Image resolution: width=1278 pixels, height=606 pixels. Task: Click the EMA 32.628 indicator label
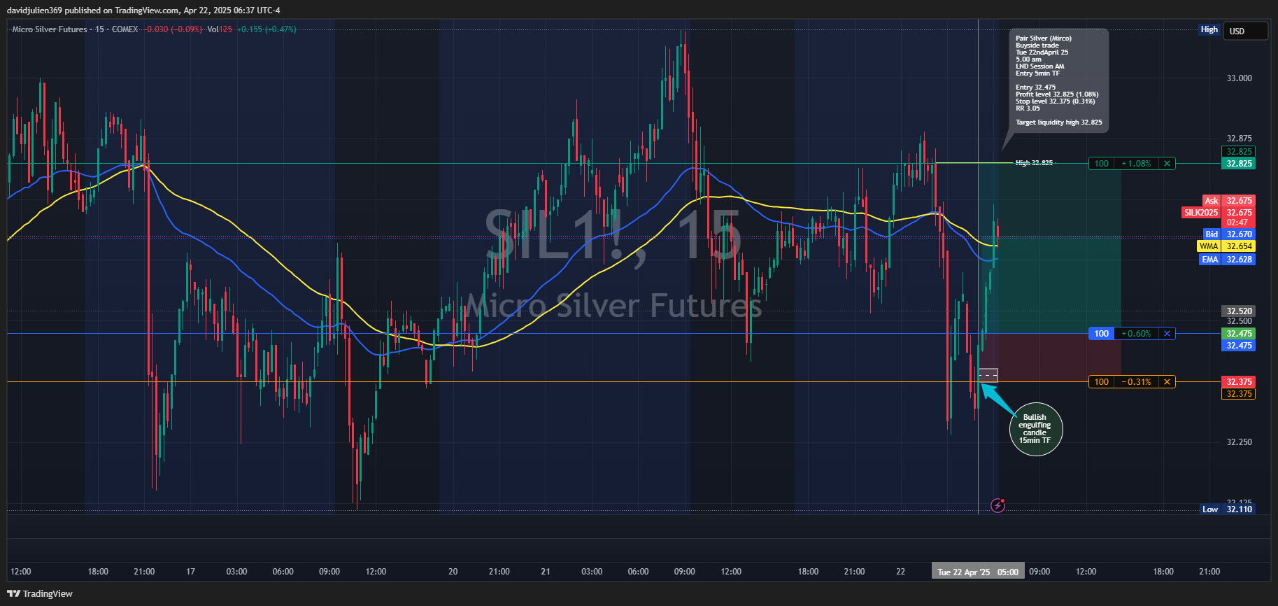coord(1227,260)
